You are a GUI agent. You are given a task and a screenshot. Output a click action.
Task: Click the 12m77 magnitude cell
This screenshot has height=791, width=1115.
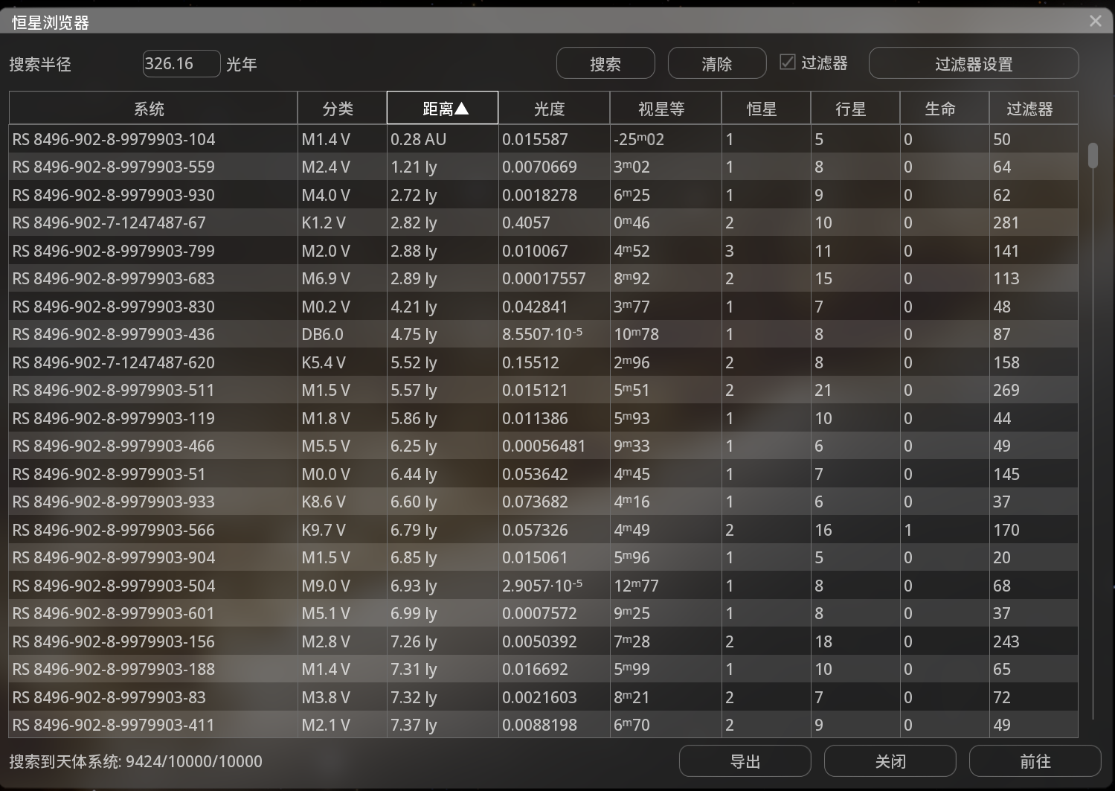tap(666, 586)
